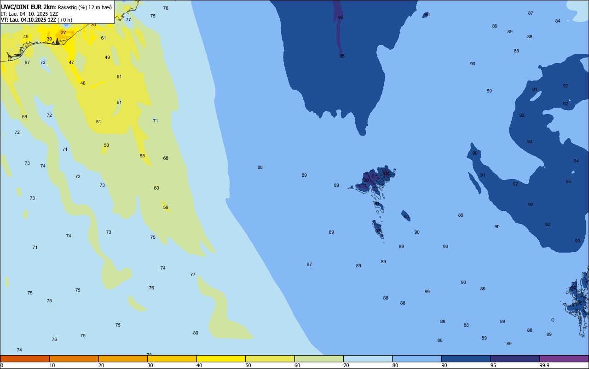Click the 95–99.9 navy legend swatch
This screenshot has width=589, height=369.
pyautogui.click(x=515, y=358)
